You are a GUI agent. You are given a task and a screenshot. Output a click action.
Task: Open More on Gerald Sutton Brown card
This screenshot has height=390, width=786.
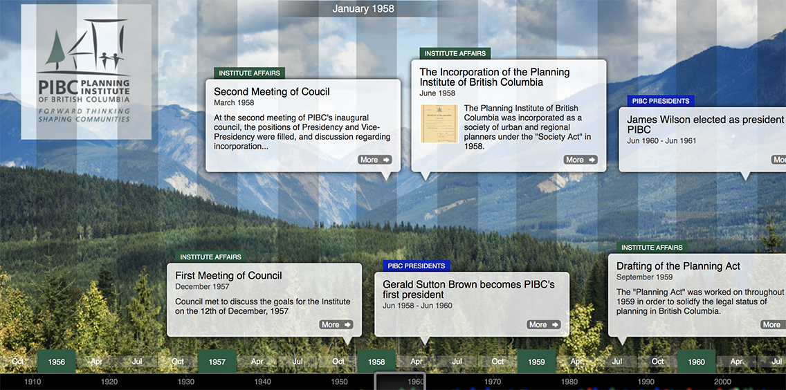543,324
